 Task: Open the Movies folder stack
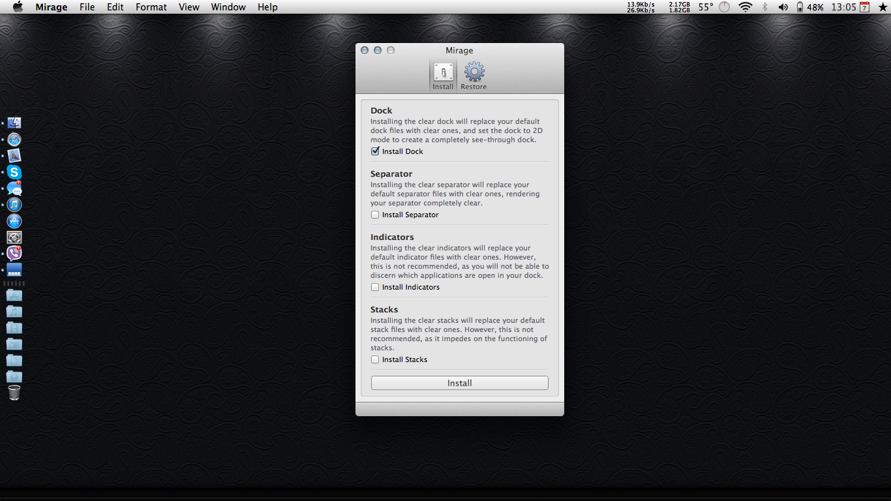14,328
